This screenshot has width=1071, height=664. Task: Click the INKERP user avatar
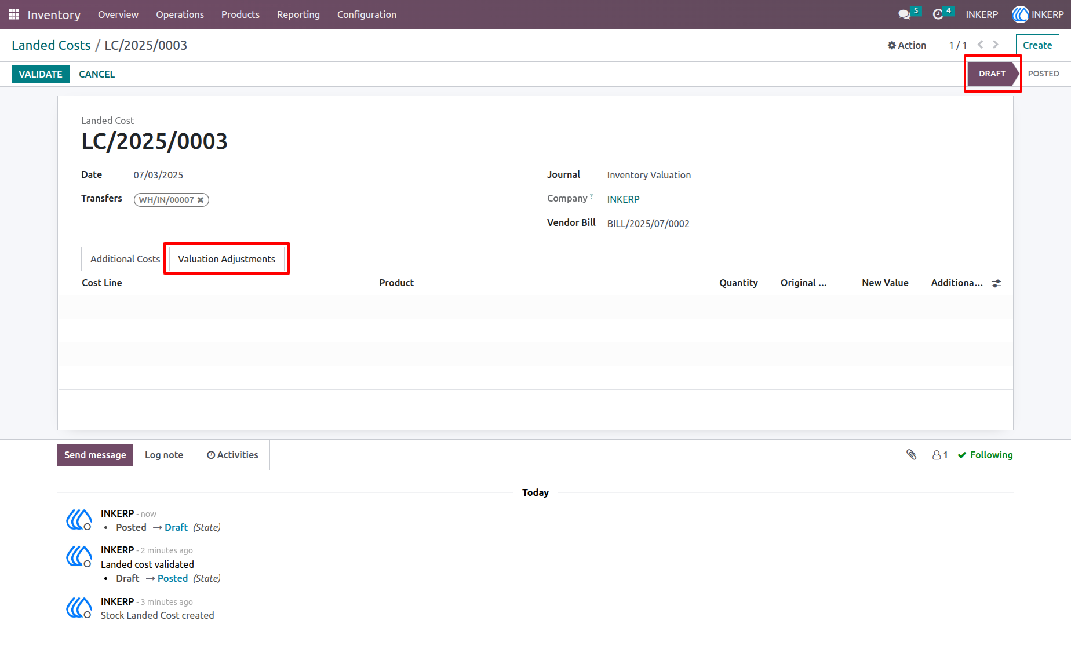point(1020,14)
